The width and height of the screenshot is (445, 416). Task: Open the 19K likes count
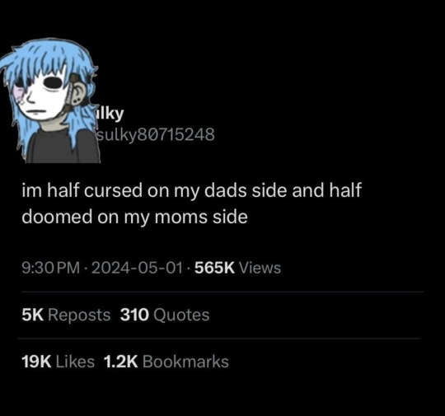(x=36, y=362)
